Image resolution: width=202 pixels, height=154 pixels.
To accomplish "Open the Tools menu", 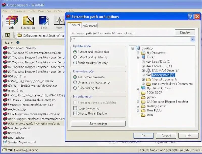I will (x=32, y=11).
